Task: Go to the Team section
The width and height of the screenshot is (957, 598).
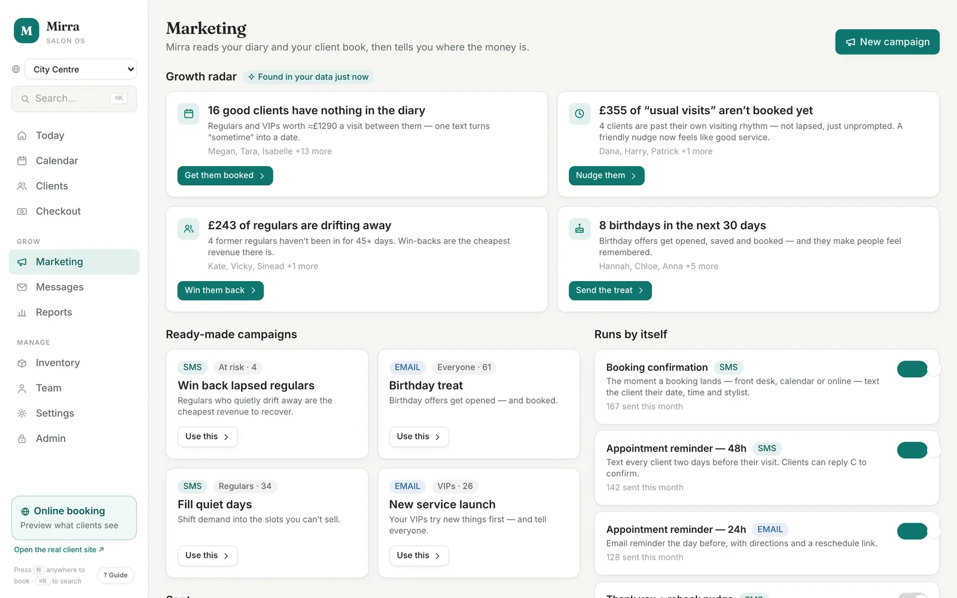Action: [74, 388]
